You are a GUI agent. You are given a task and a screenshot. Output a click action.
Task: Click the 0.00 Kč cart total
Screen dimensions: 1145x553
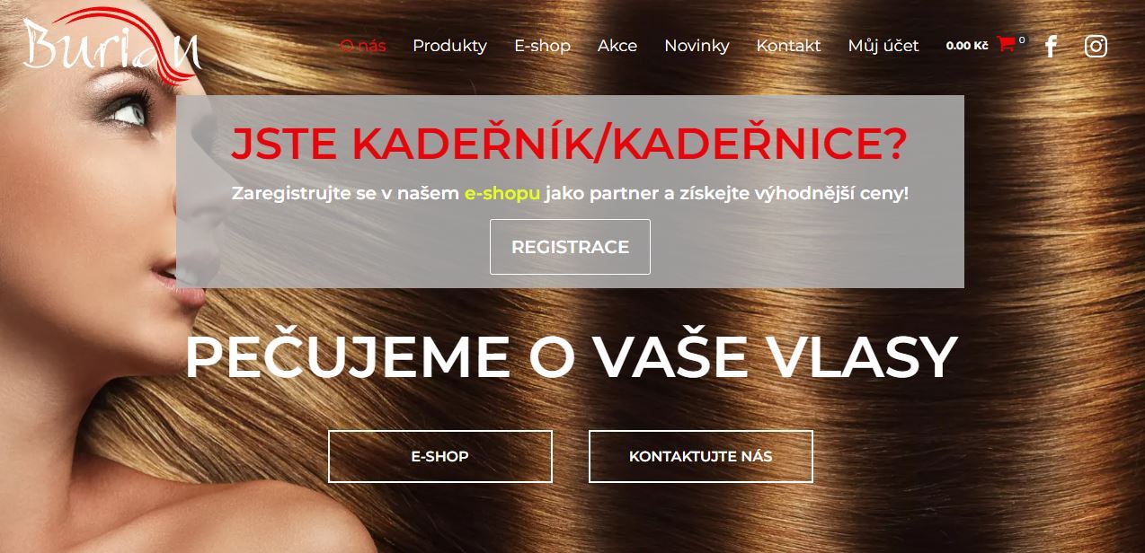[x=967, y=45]
